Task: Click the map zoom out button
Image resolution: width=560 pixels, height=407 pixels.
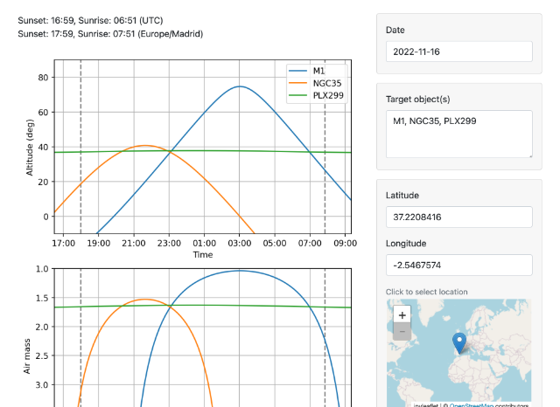Action: tap(402, 332)
